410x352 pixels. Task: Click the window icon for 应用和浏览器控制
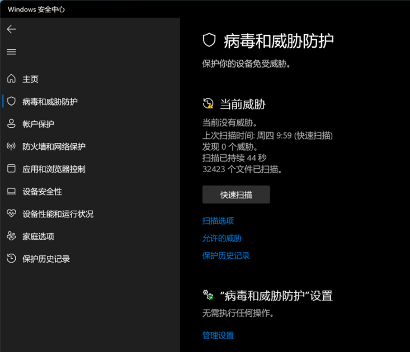click(x=11, y=169)
